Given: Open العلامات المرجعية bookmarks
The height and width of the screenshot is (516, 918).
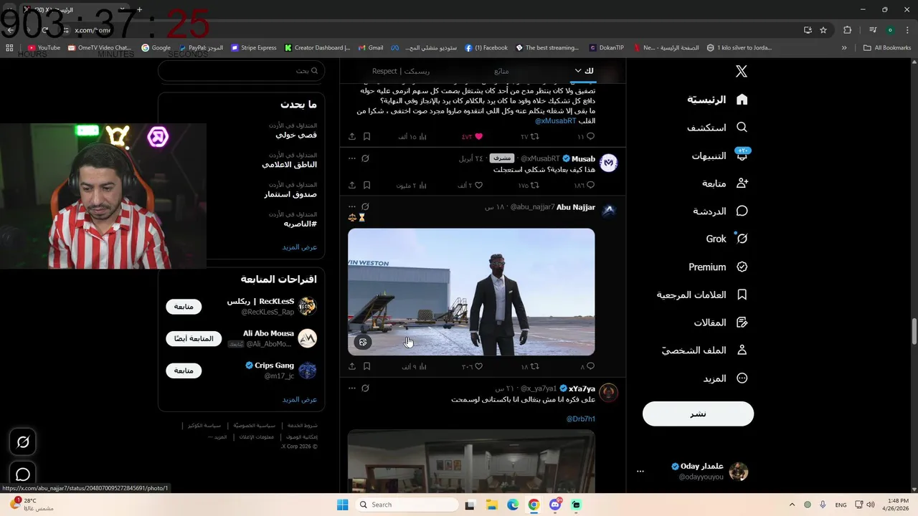Looking at the screenshot, I should point(702,295).
